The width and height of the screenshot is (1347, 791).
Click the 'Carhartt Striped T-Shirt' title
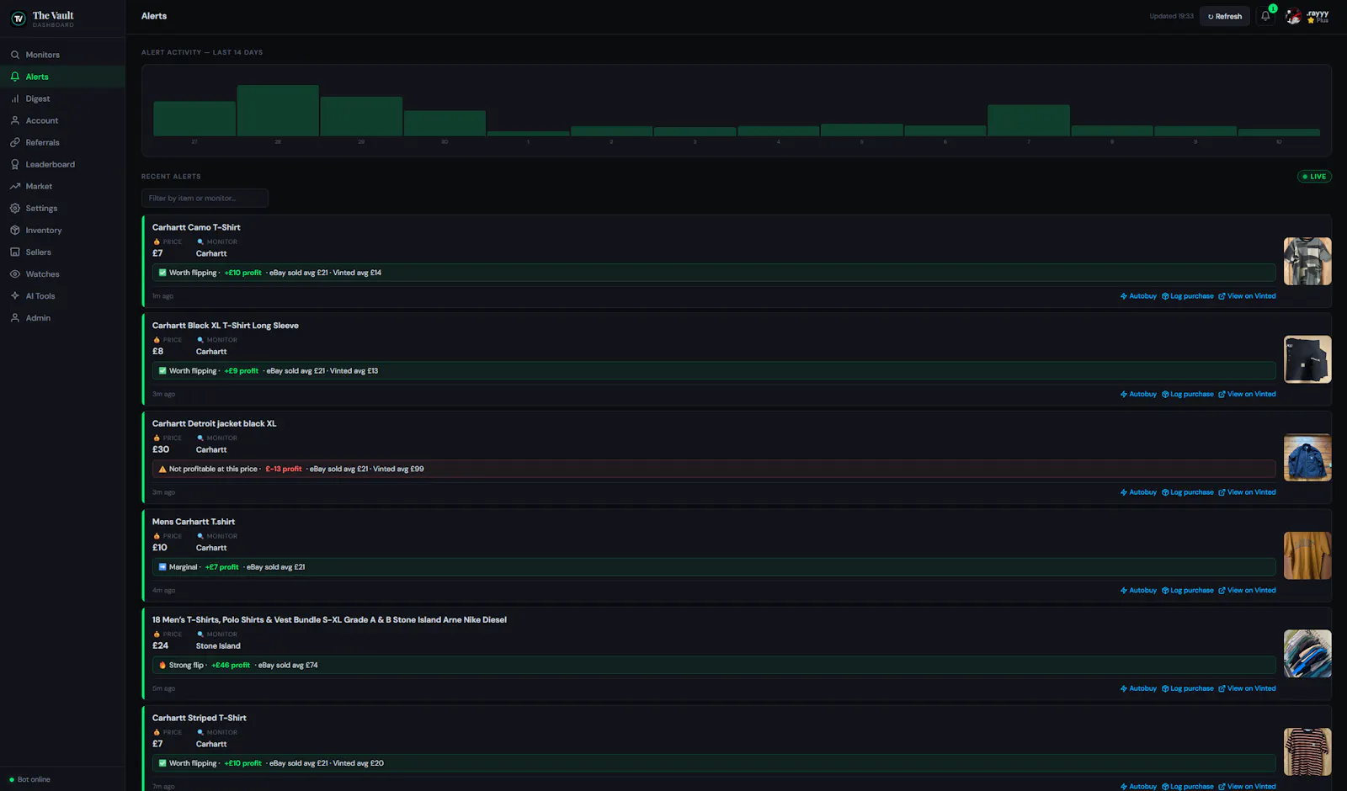200,718
